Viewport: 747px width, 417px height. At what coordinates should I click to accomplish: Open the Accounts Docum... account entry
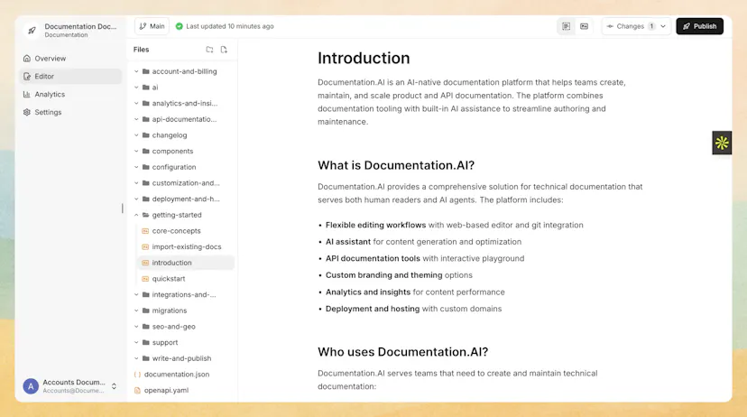pyautogui.click(x=70, y=386)
